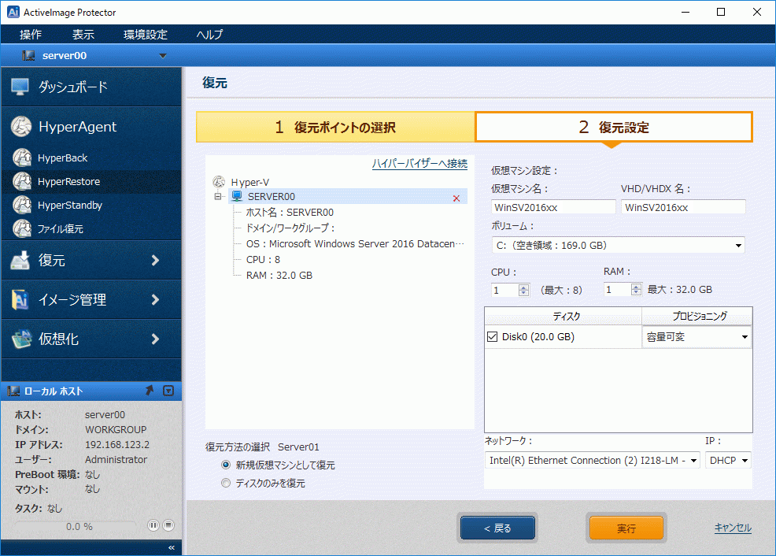Remove SERVER00 with the red X

[x=456, y=198]
